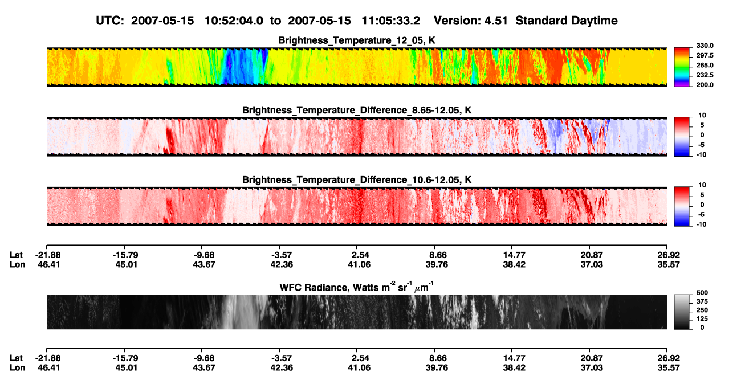
Task: Click the end time "11:05:33.2" in header
Action: (391, 21)
